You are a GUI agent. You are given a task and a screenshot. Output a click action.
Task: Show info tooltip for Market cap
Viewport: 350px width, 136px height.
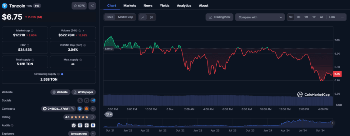coord(32,31)
